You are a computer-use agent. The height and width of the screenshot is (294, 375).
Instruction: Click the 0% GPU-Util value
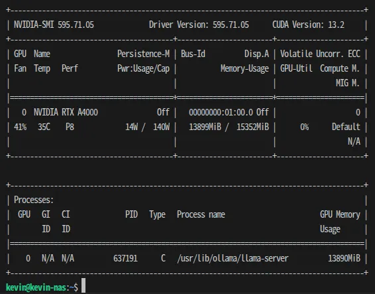[305, 127]
